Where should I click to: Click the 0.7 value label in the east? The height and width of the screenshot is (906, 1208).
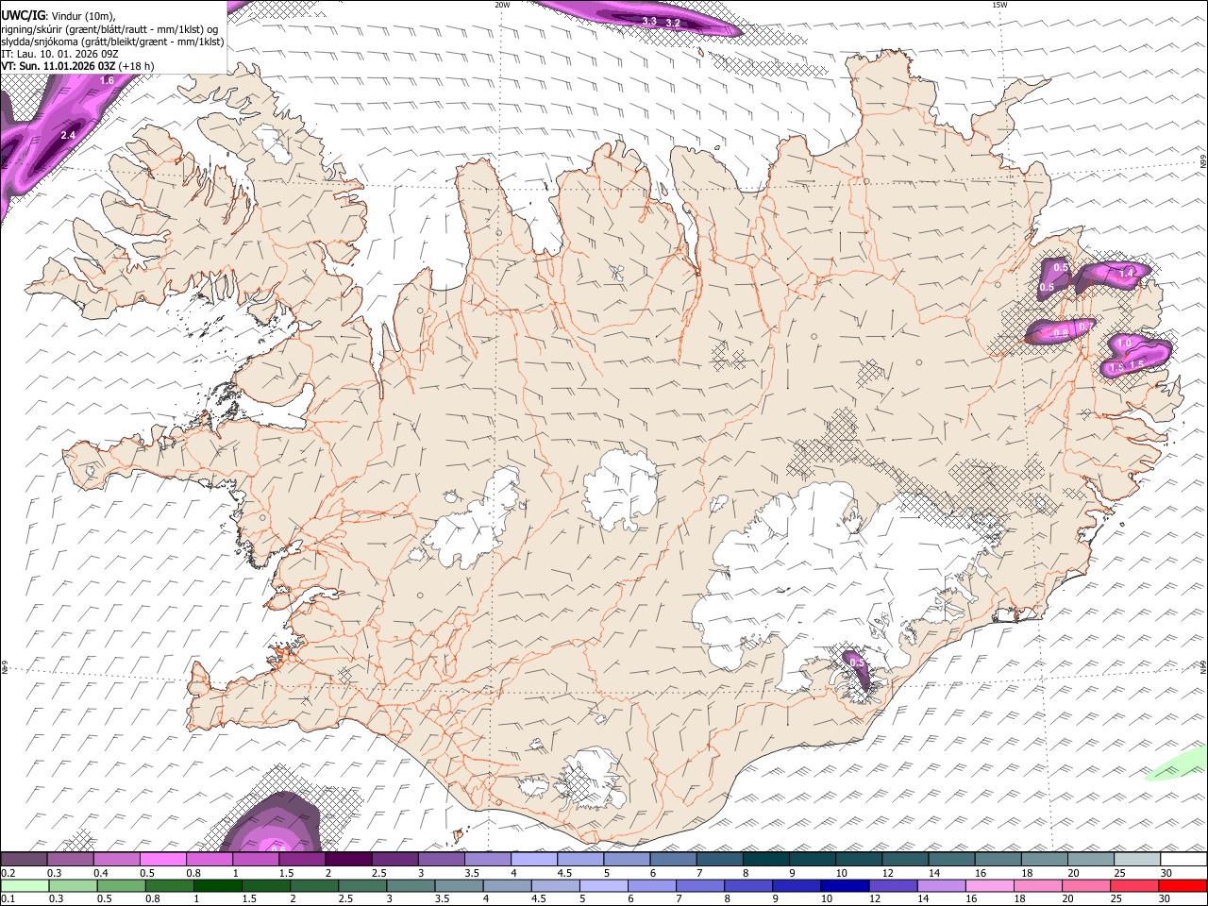[1085, 326]
